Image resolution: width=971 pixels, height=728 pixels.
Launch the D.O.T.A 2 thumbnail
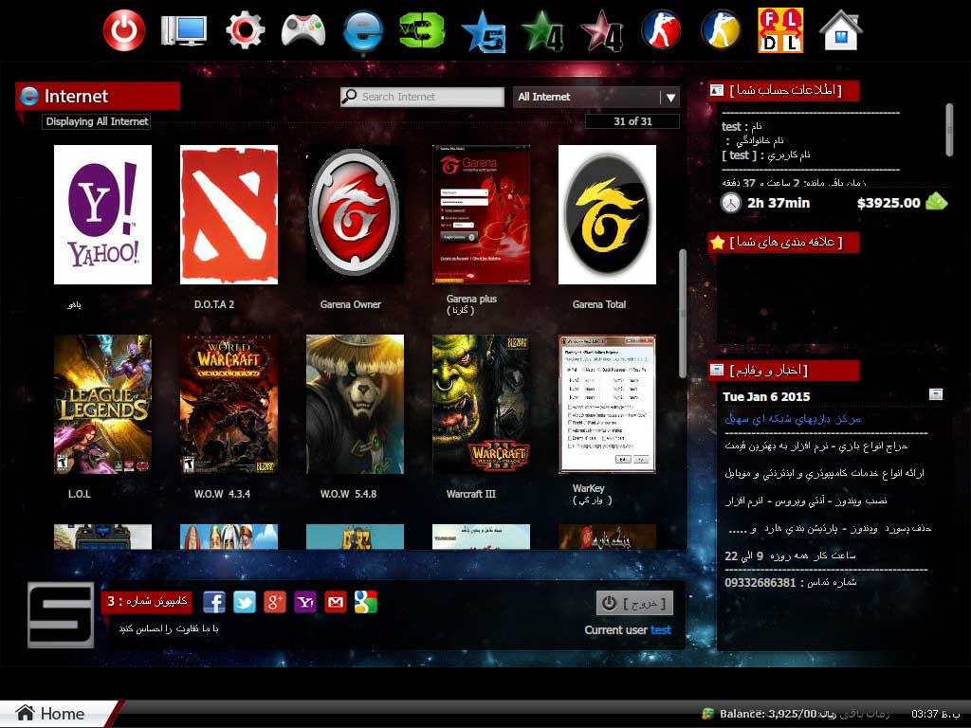point(229,214)
